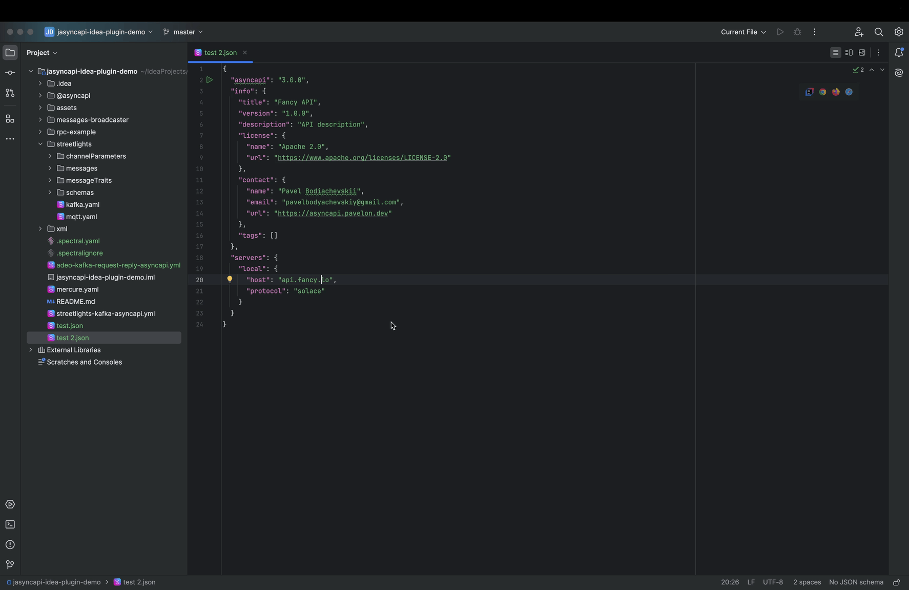Open the Git tool window
Screen dimensions: 909x590
pos(10,565)
